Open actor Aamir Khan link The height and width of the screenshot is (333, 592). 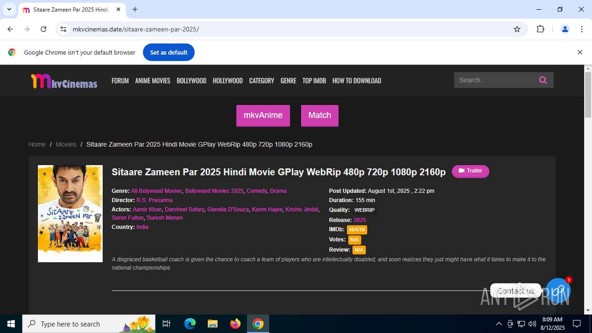pos(147,210)
